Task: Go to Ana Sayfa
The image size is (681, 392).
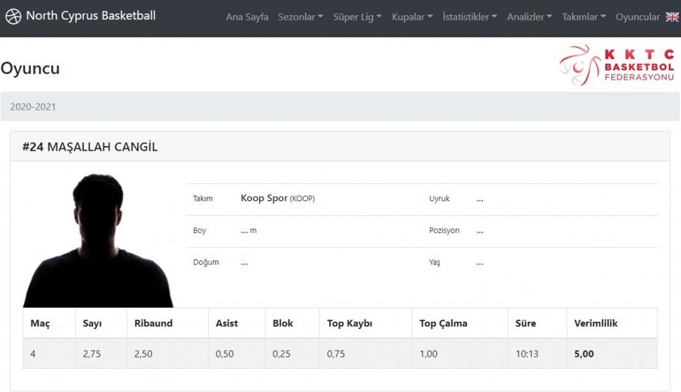Action: pyautogui.click(x=247, y=17)
